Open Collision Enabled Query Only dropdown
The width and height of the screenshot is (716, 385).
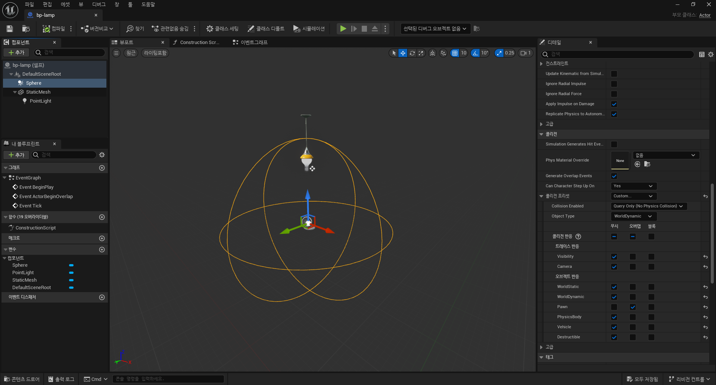click(648, 206)
